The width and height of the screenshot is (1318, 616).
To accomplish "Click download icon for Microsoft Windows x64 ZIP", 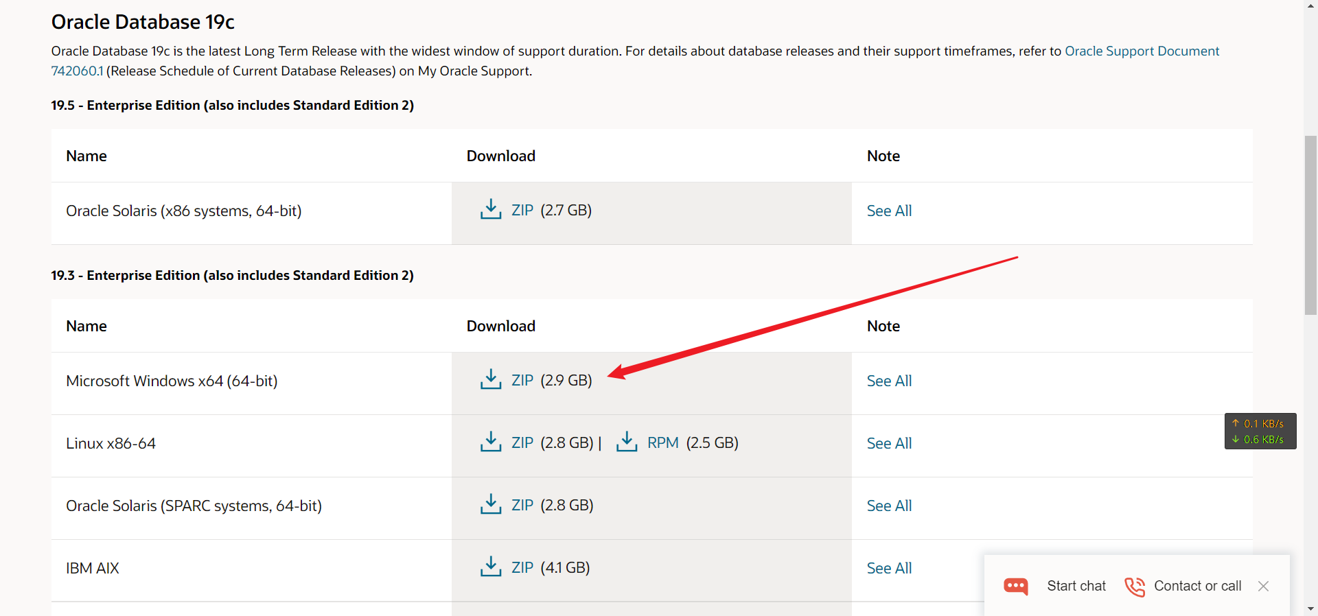I will 490,379.
